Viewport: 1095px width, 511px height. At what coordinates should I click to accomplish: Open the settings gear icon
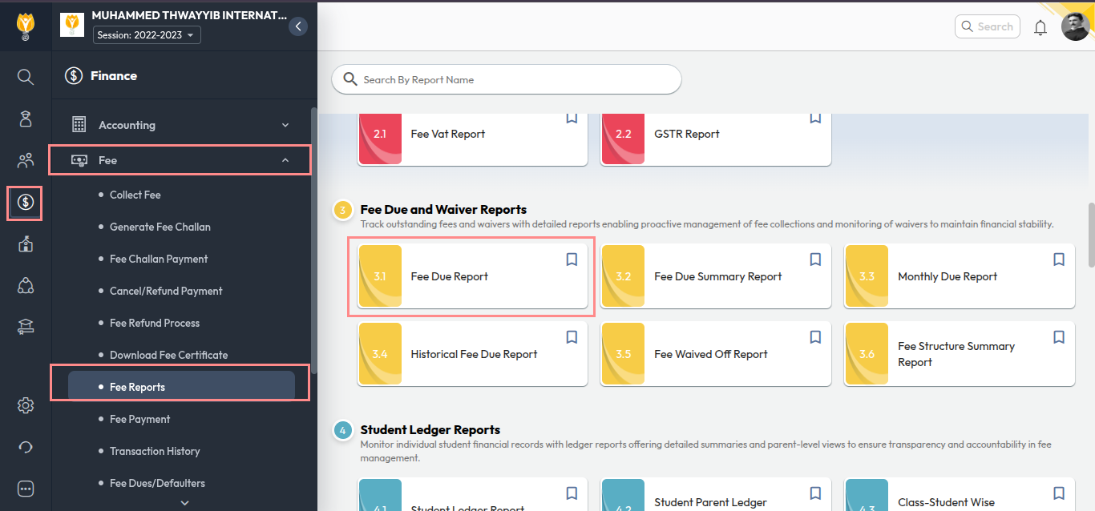coord(26,406)
